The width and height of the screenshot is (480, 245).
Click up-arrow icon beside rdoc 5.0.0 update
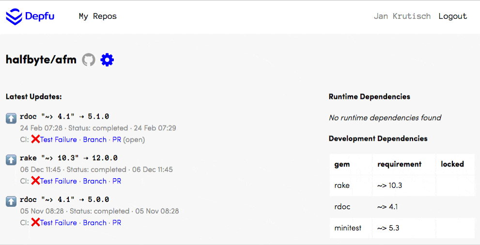tap(11, 201)
